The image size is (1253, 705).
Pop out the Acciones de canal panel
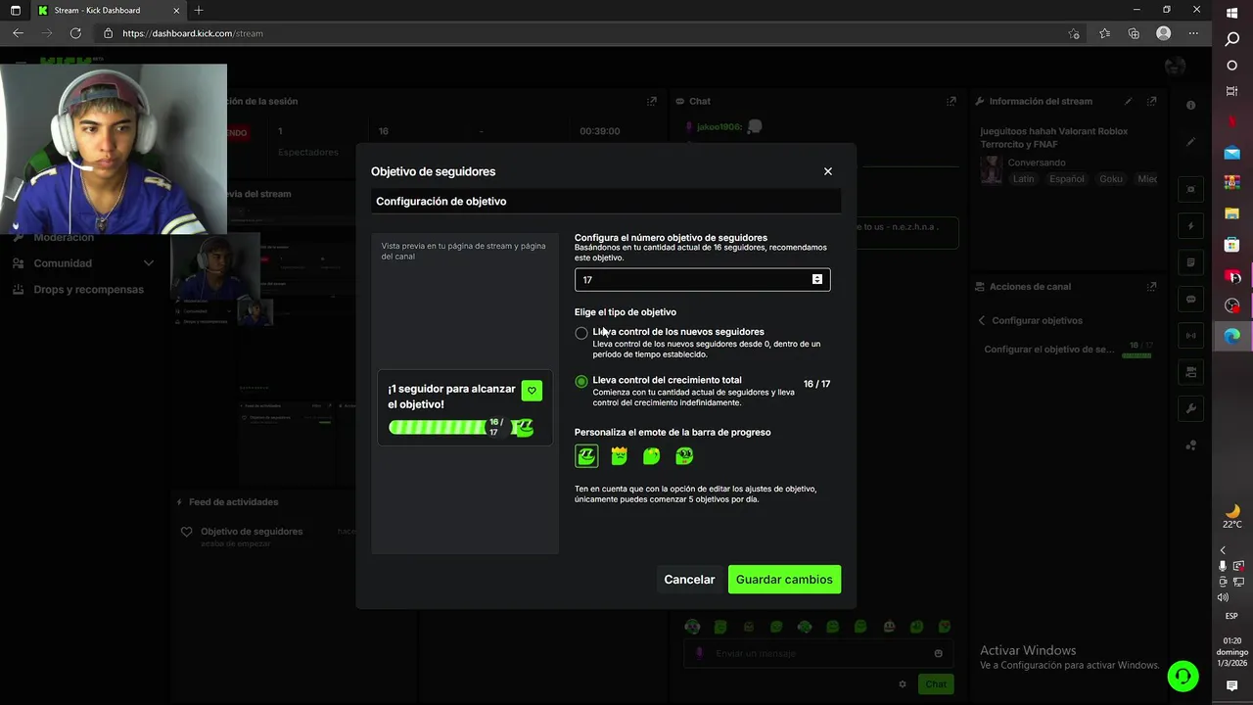click(x=1151, y=287)
